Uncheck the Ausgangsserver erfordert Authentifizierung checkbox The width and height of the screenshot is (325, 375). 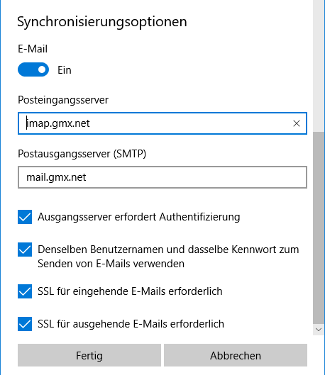(25, 217)
